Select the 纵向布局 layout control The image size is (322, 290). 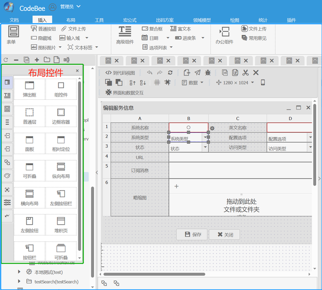point(61,171)
